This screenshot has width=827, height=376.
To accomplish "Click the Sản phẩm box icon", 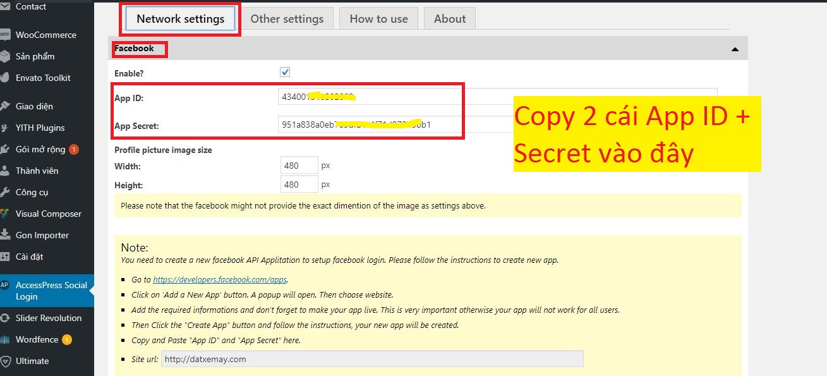I will pos(5,56).
